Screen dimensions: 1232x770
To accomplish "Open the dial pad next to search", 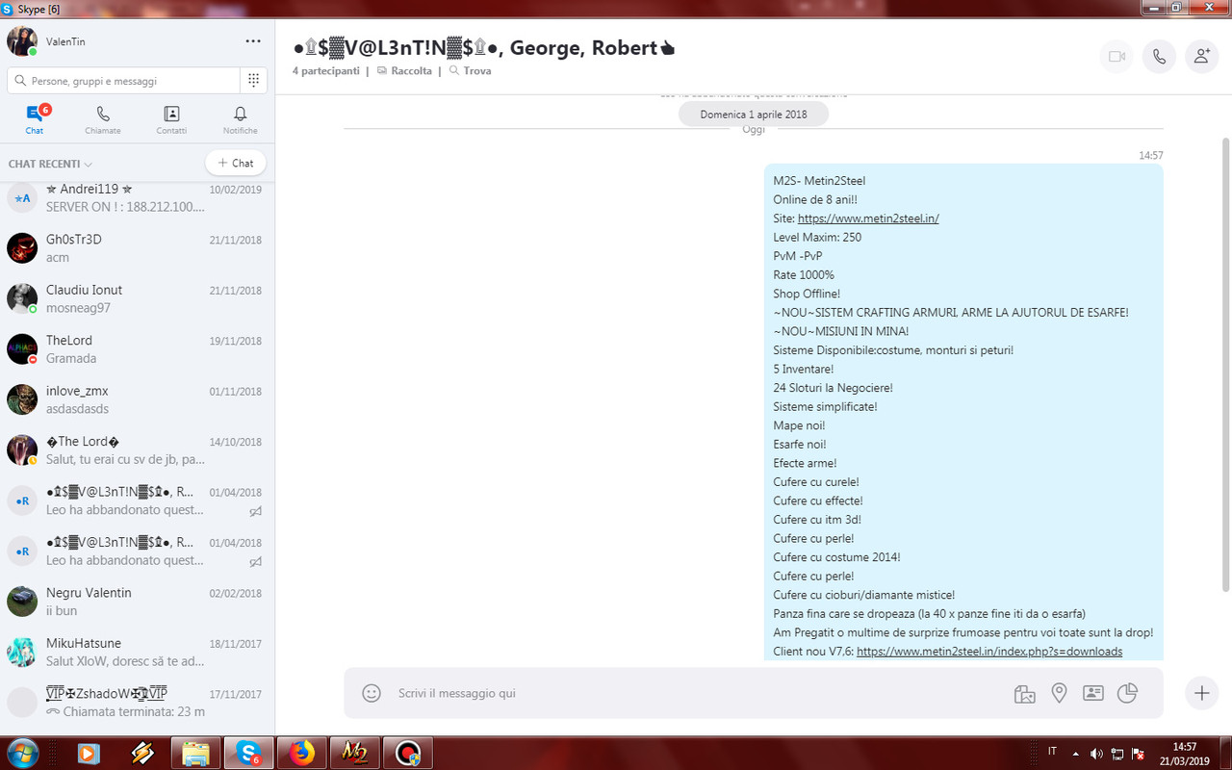I will click(x=253, y=81).
